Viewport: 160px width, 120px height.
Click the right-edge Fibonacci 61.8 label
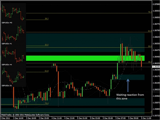tap(150, 31)
